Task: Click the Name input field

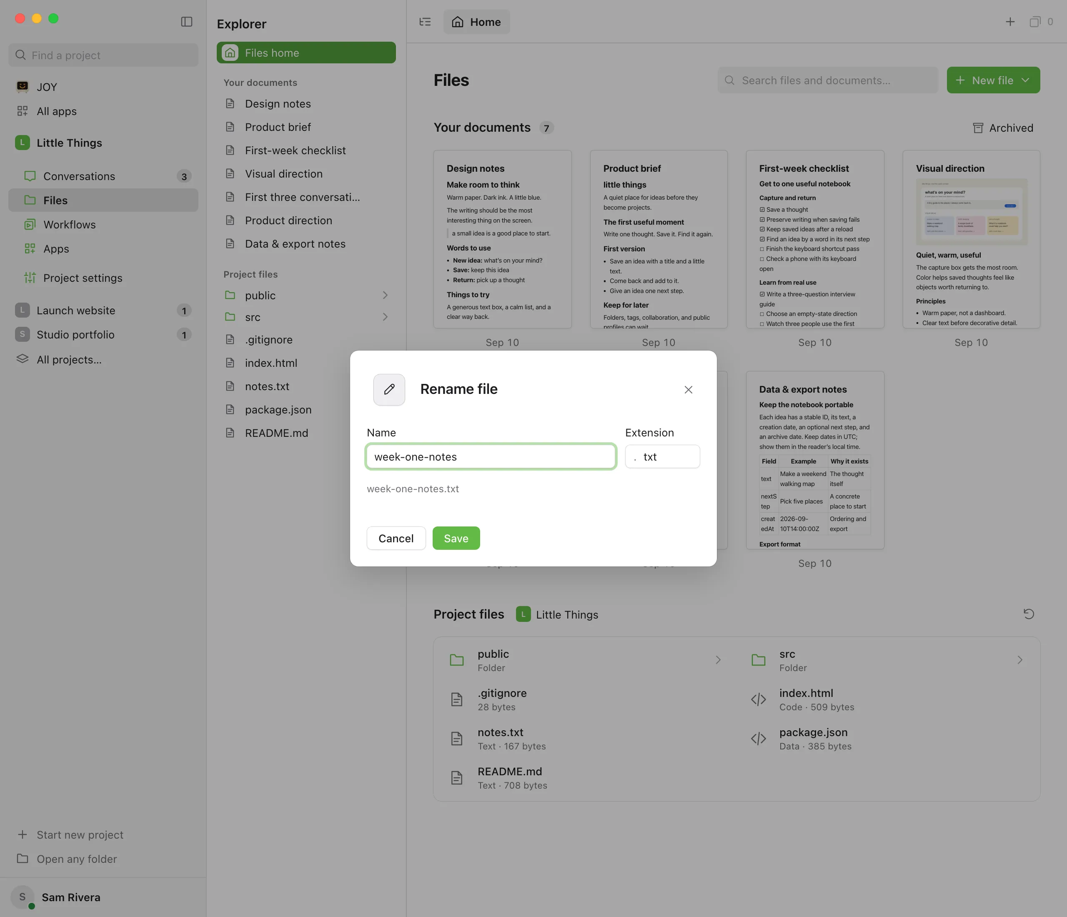Action: [490, 457]
